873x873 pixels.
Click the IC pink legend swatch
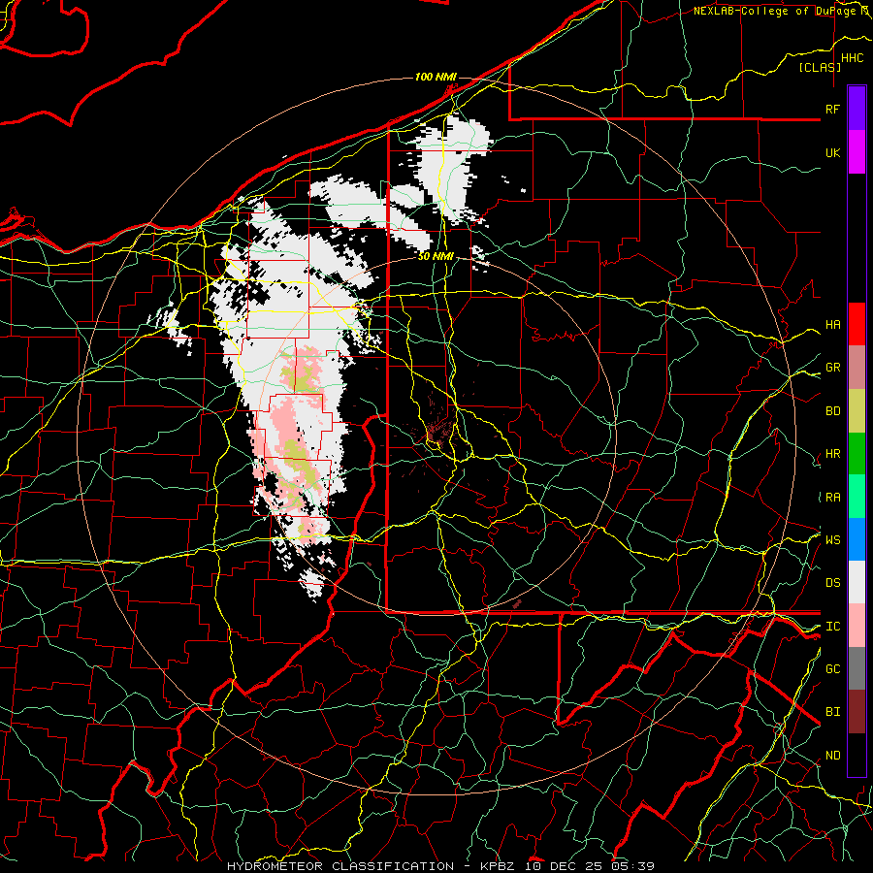[857, 626]
